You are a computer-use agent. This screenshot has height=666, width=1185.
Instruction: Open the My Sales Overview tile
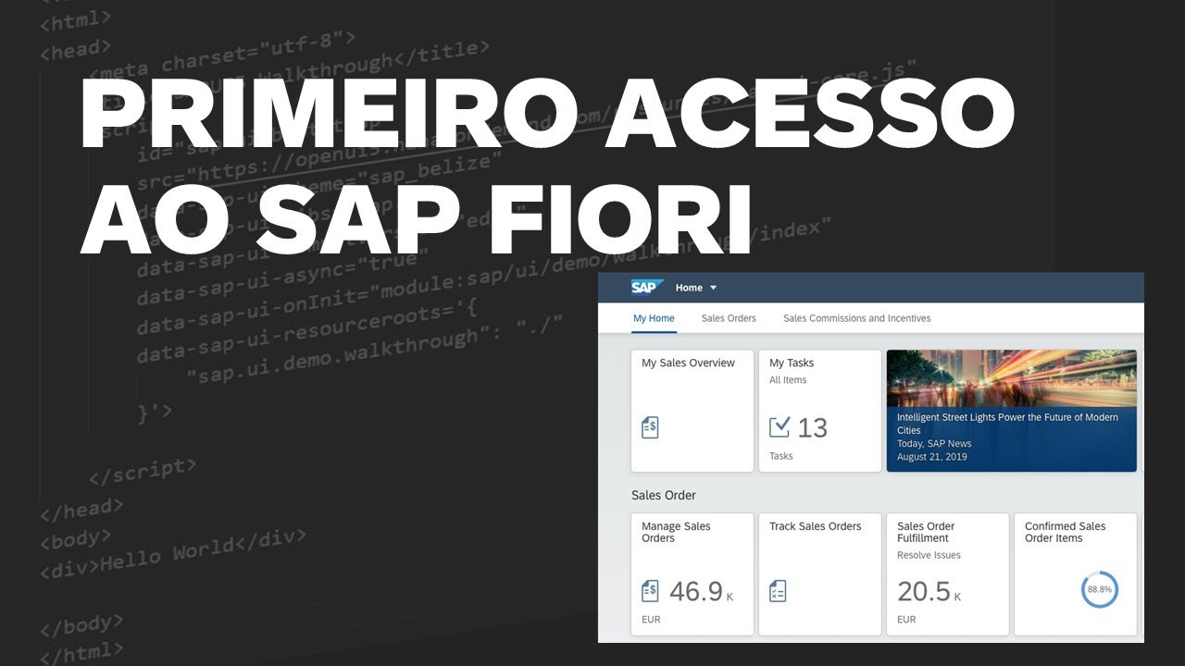coord(692,411)
